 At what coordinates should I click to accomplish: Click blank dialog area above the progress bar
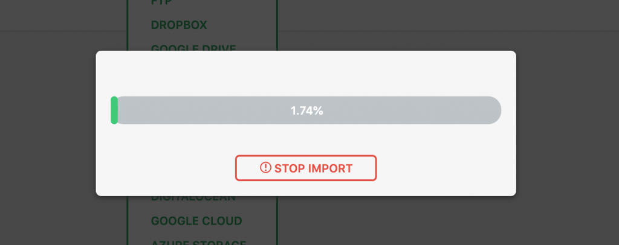click(x=305, y=72)
